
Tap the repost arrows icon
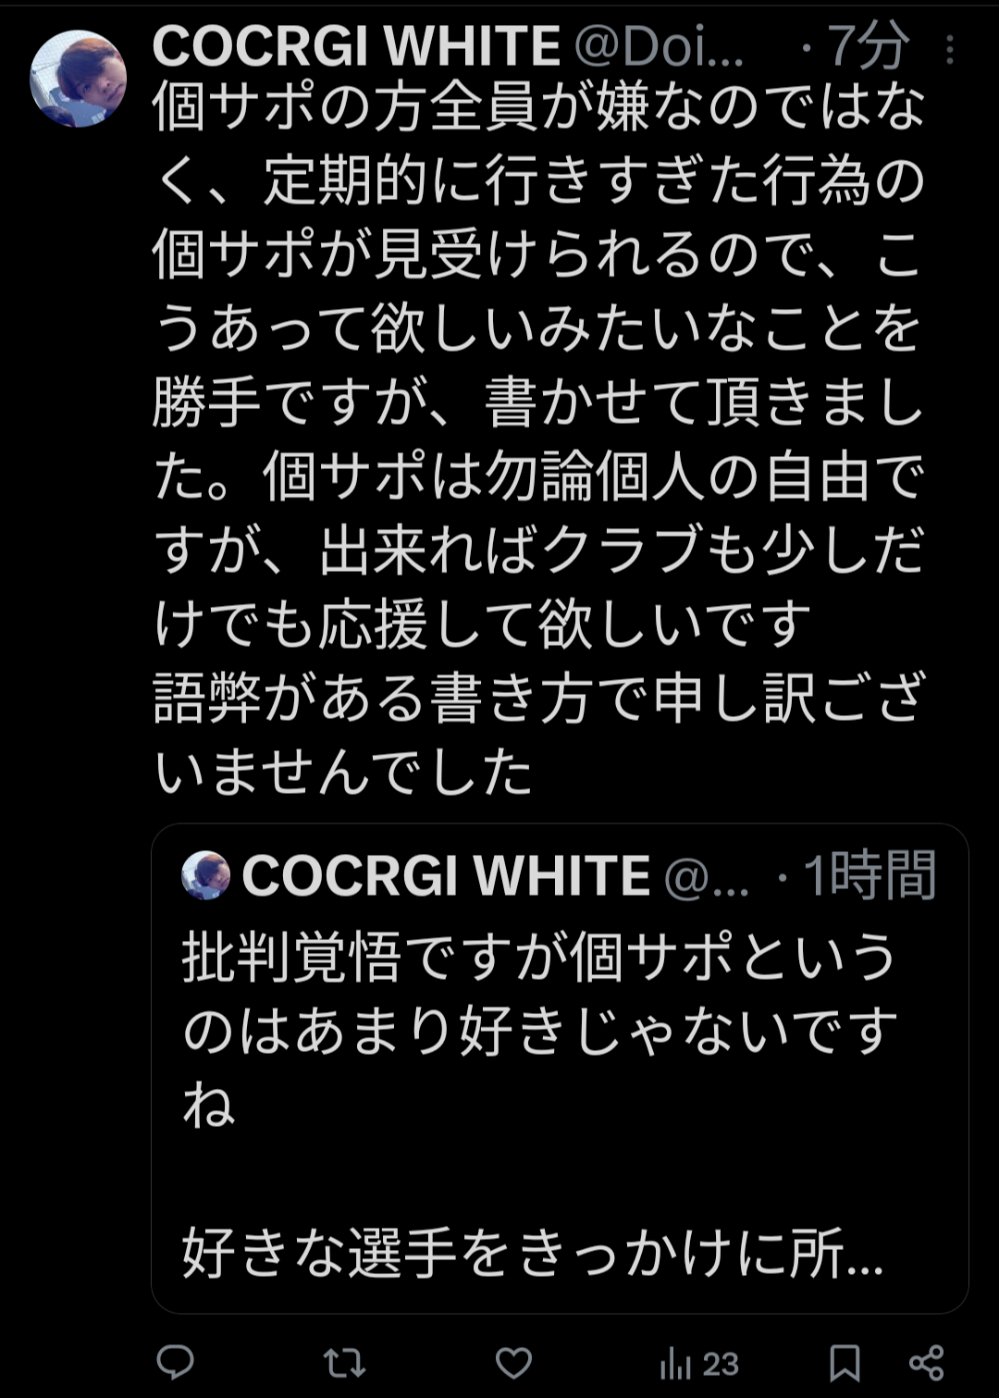pos(344,1363)
